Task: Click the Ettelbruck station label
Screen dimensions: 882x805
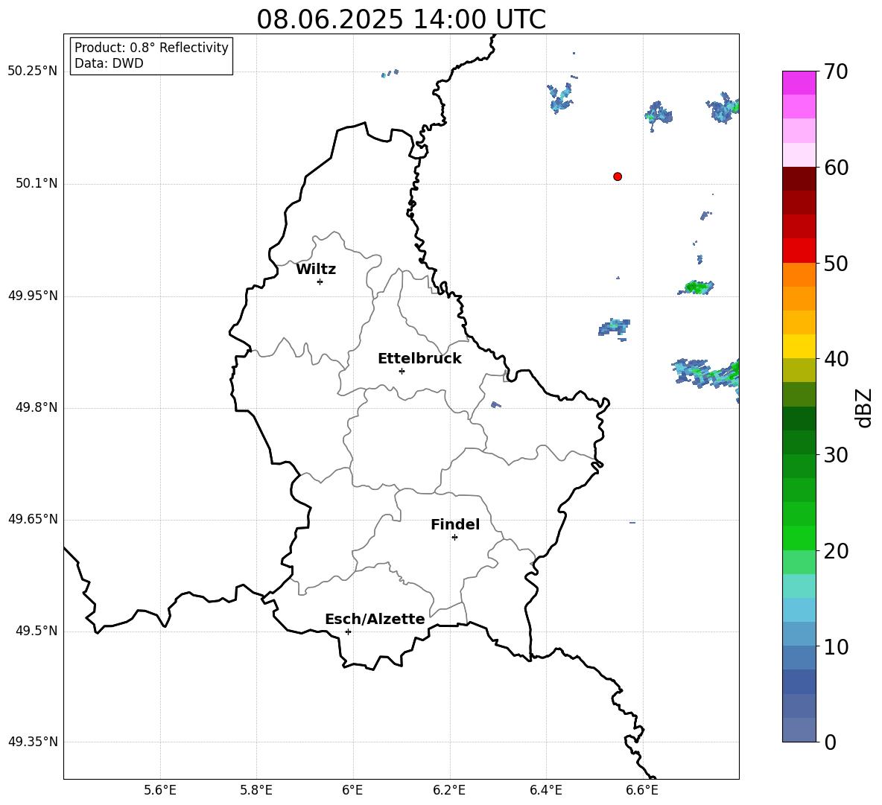Action: point(419,359)
